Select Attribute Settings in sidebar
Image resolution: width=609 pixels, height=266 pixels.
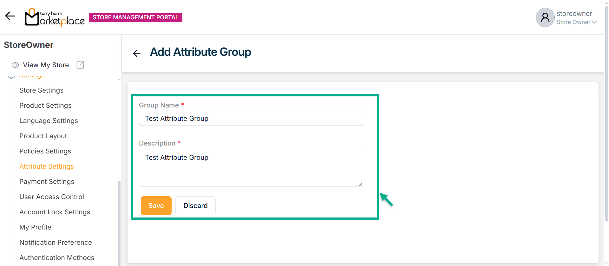click(47, 166)
